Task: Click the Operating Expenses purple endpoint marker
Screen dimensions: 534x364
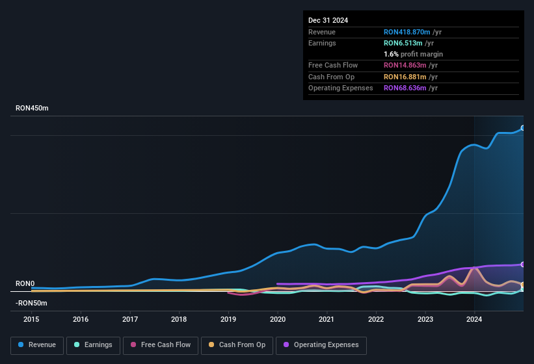Action: click(523, 265)
